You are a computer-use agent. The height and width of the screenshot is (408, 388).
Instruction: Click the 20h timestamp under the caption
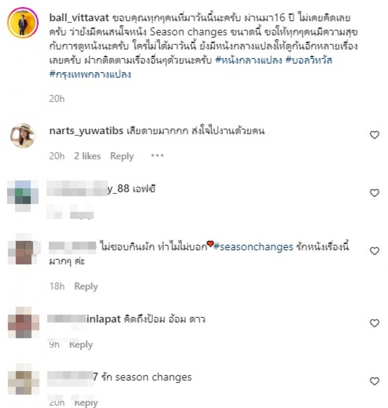point(57,99)
